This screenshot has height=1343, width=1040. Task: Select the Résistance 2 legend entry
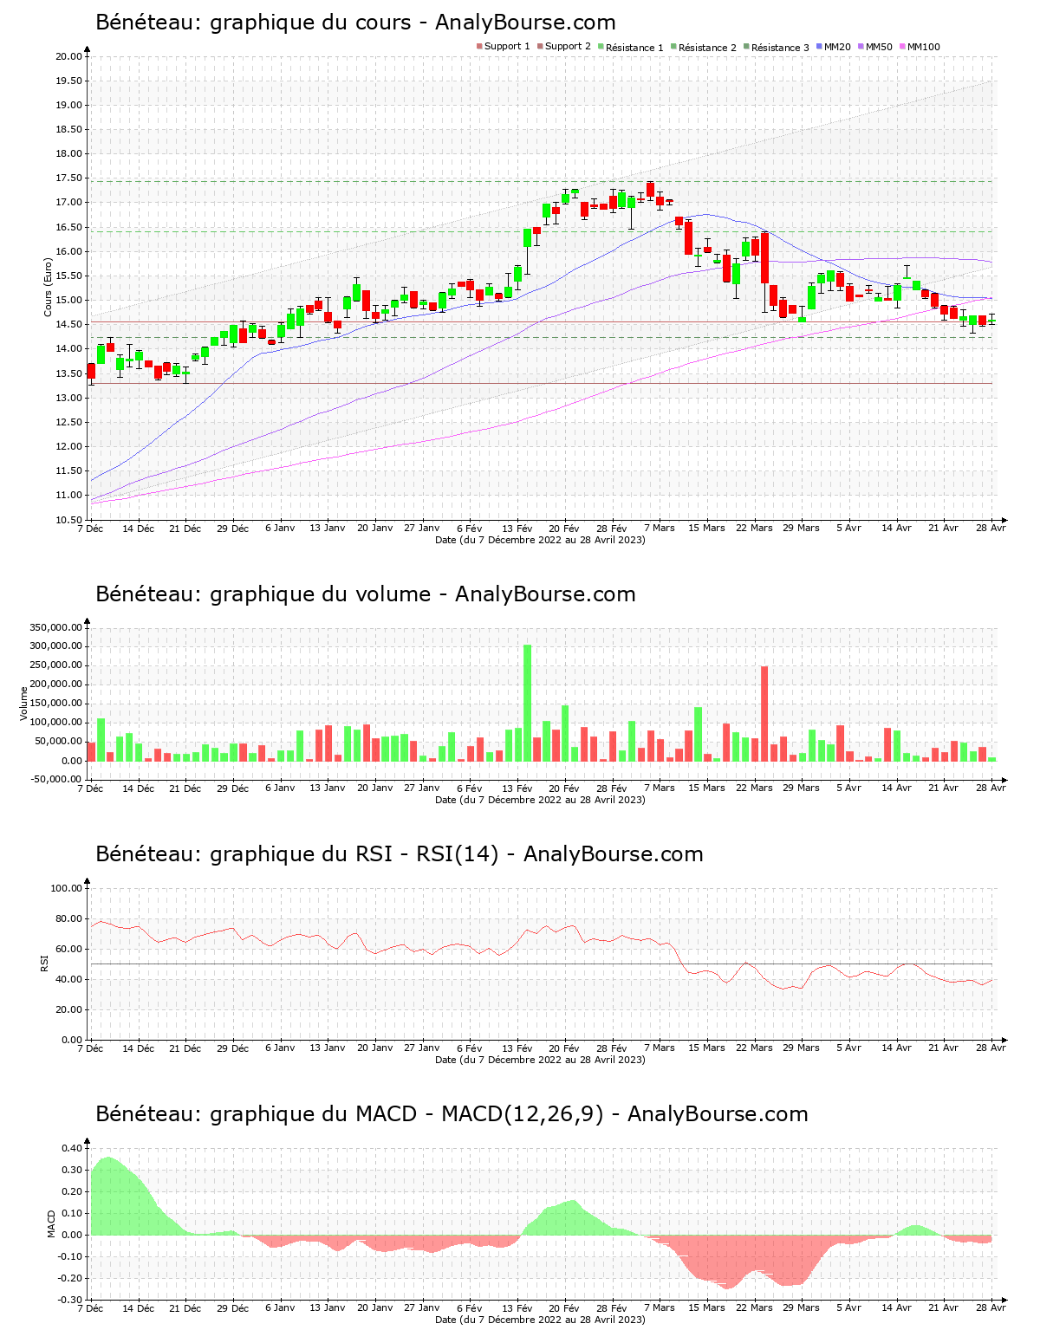703,48
